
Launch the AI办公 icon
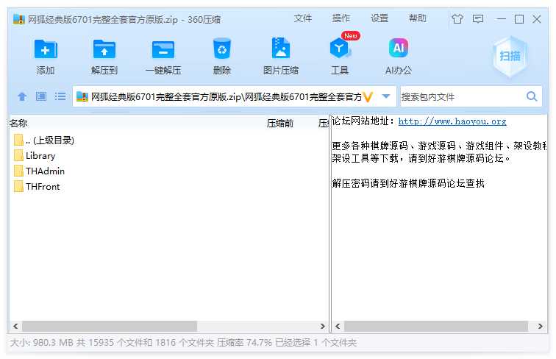(399, 48)
